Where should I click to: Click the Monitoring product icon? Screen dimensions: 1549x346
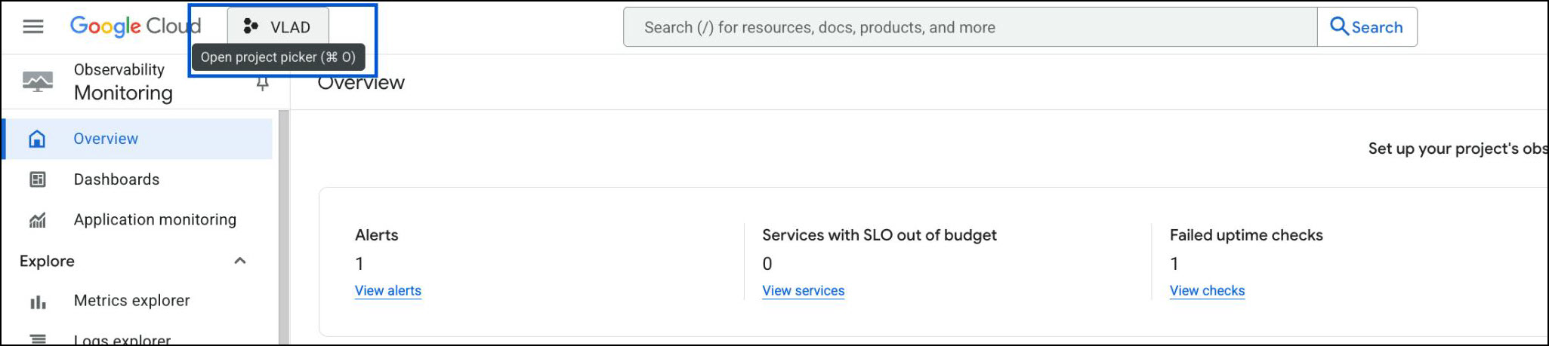coord(38,81)
